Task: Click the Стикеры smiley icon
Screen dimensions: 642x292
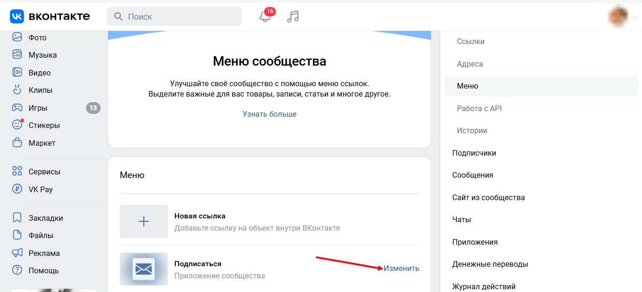Action: [17, 125]
